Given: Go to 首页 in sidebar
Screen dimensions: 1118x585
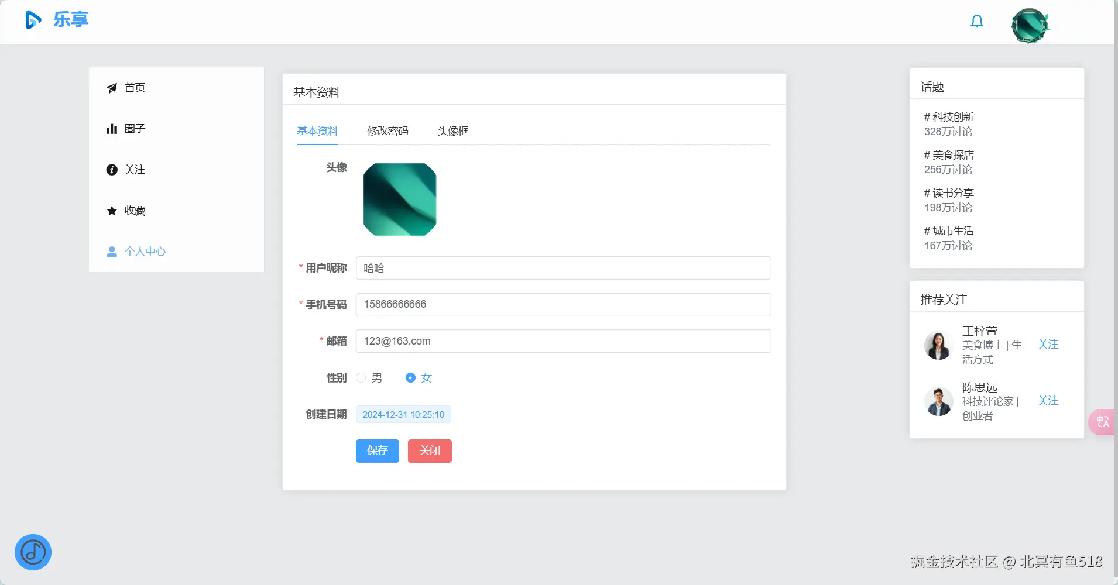Looking at the screenshot, I should [176, 88].
